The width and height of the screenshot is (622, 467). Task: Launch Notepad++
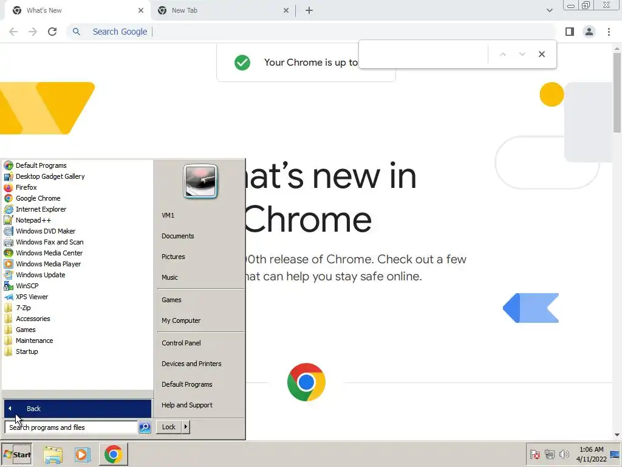coord(33,220)
